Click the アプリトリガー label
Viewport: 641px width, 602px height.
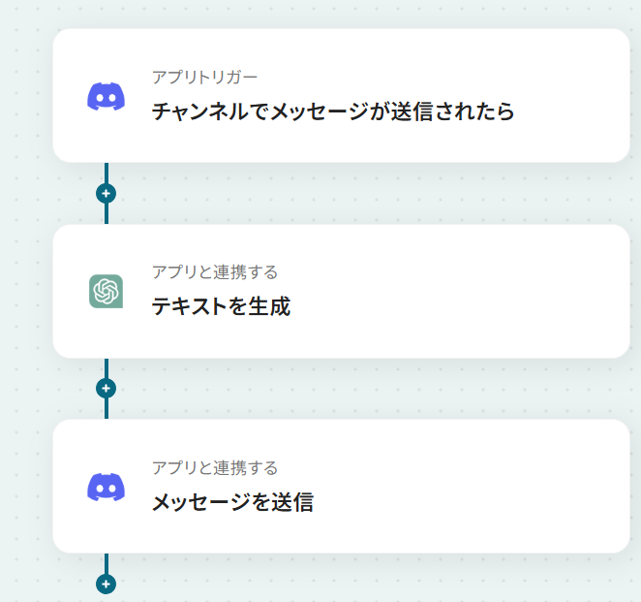[x=205, y=77]
